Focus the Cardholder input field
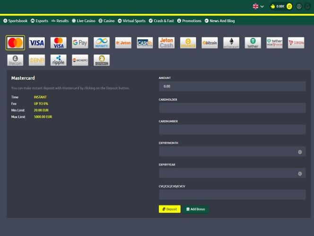The image size is (314, 236). point(232,108)
